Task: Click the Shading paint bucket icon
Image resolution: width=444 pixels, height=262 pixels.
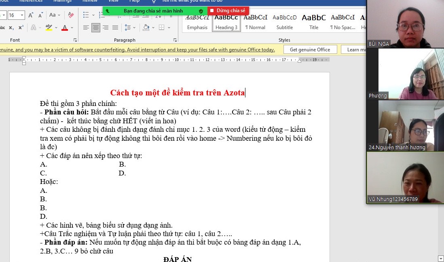Action: (146, 27)
